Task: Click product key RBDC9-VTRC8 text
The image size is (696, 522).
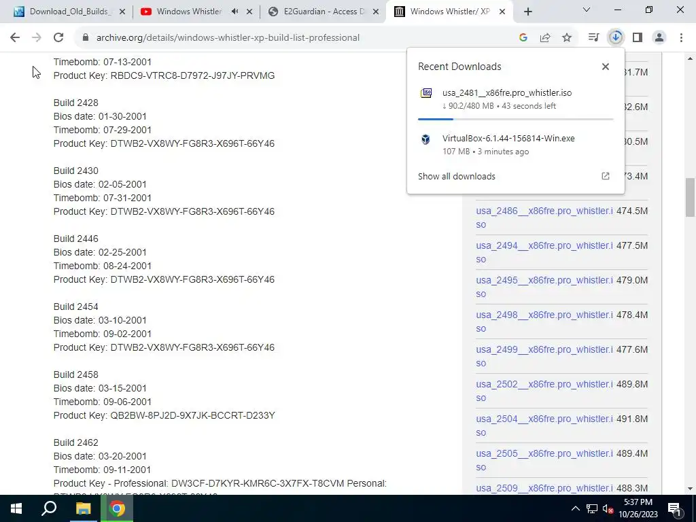Action: [192, 75]
